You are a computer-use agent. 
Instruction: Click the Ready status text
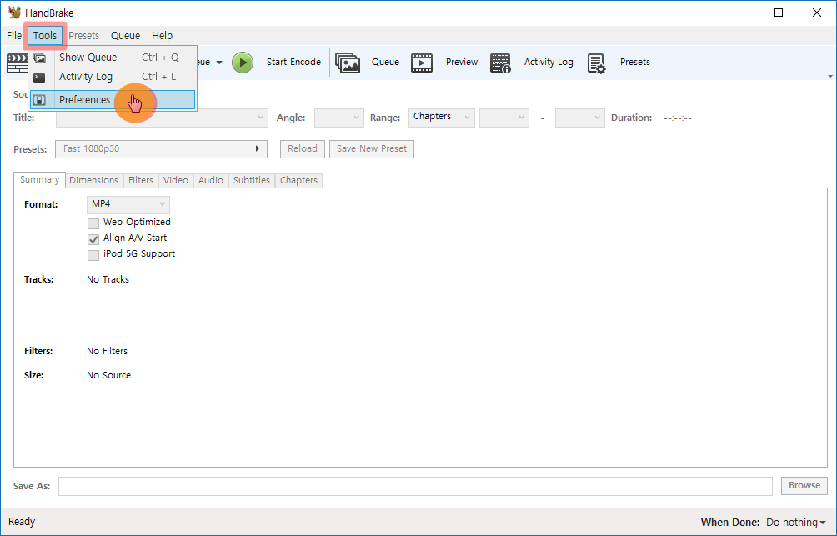point(22,522)
